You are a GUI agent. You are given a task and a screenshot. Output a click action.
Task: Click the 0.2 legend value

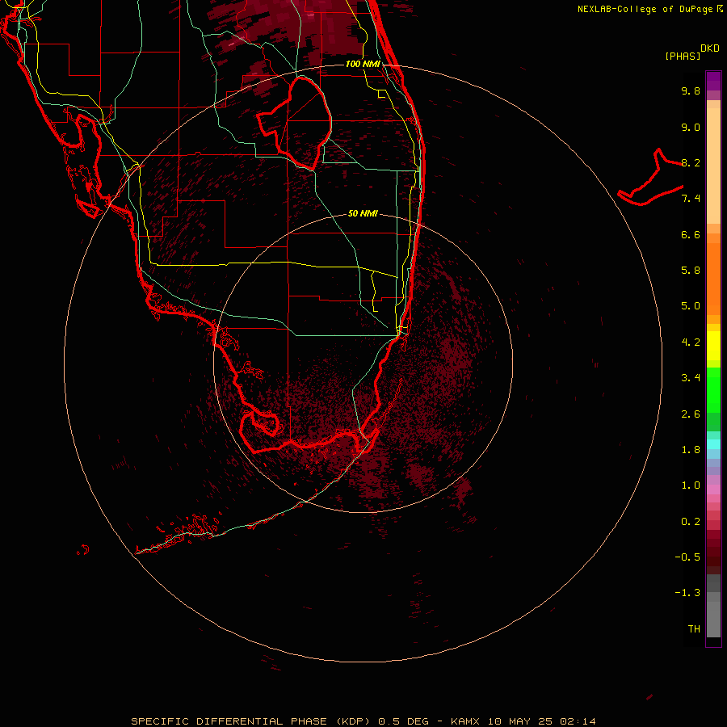(691, 522)
